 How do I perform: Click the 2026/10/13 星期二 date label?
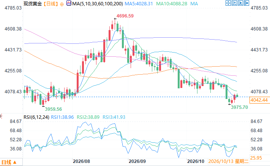pos(229,161)
